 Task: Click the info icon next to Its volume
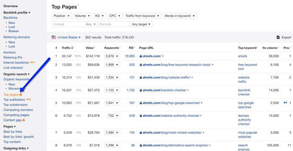pyautogui.click(x=278, y=47)
